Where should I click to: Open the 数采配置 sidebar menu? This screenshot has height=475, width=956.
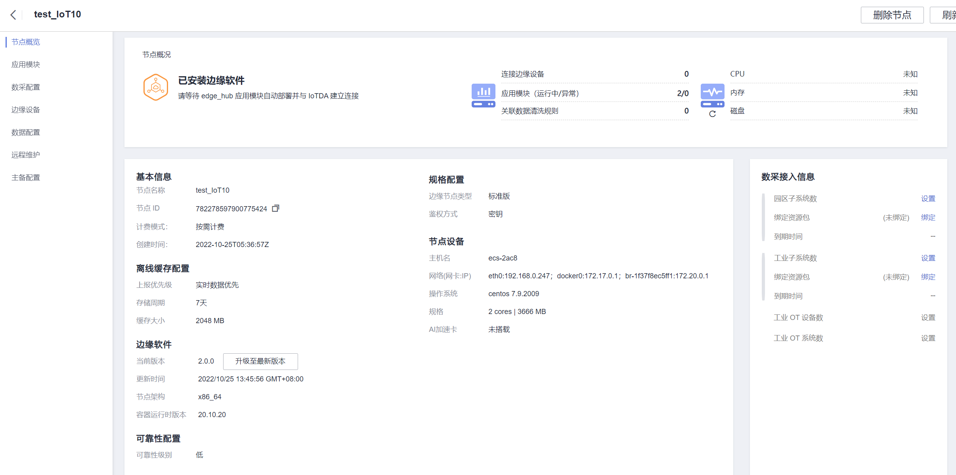pyautogui.click(x=26, y=87)
